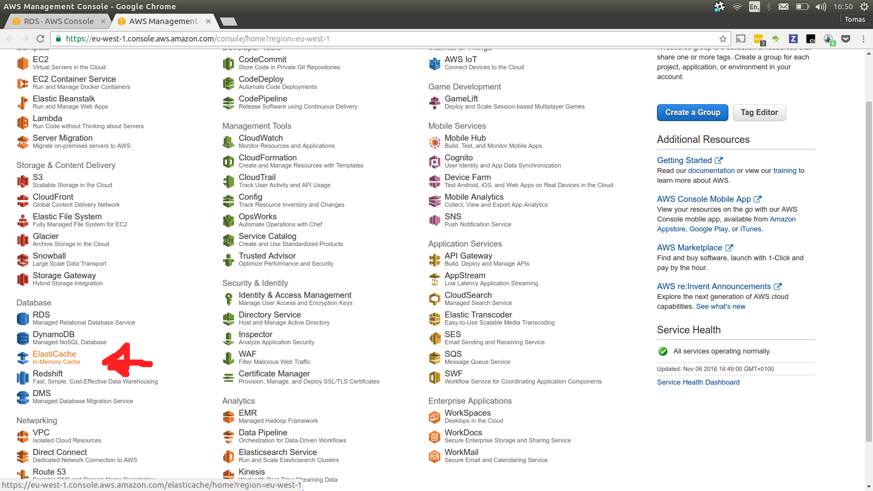
Task: Click the Certificate Manager link
Action: click(274, 374)
